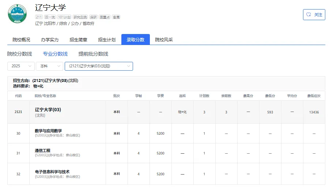Click the 辽宁大学(03) row name

48,109
